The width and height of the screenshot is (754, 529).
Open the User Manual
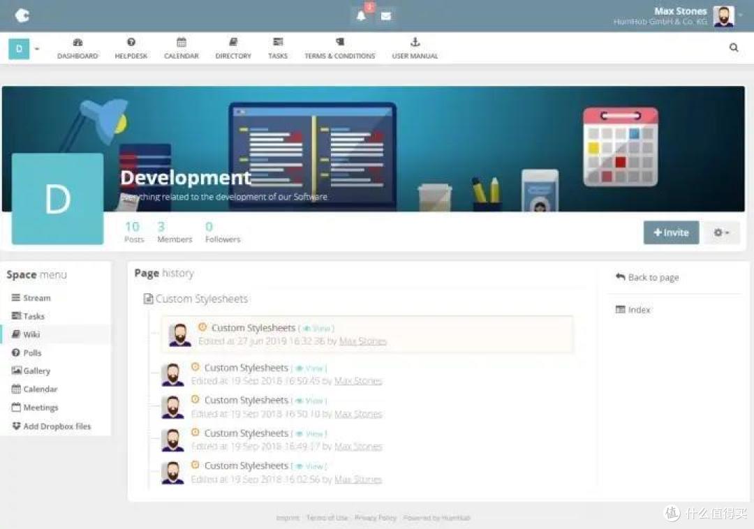coord(415,49)
